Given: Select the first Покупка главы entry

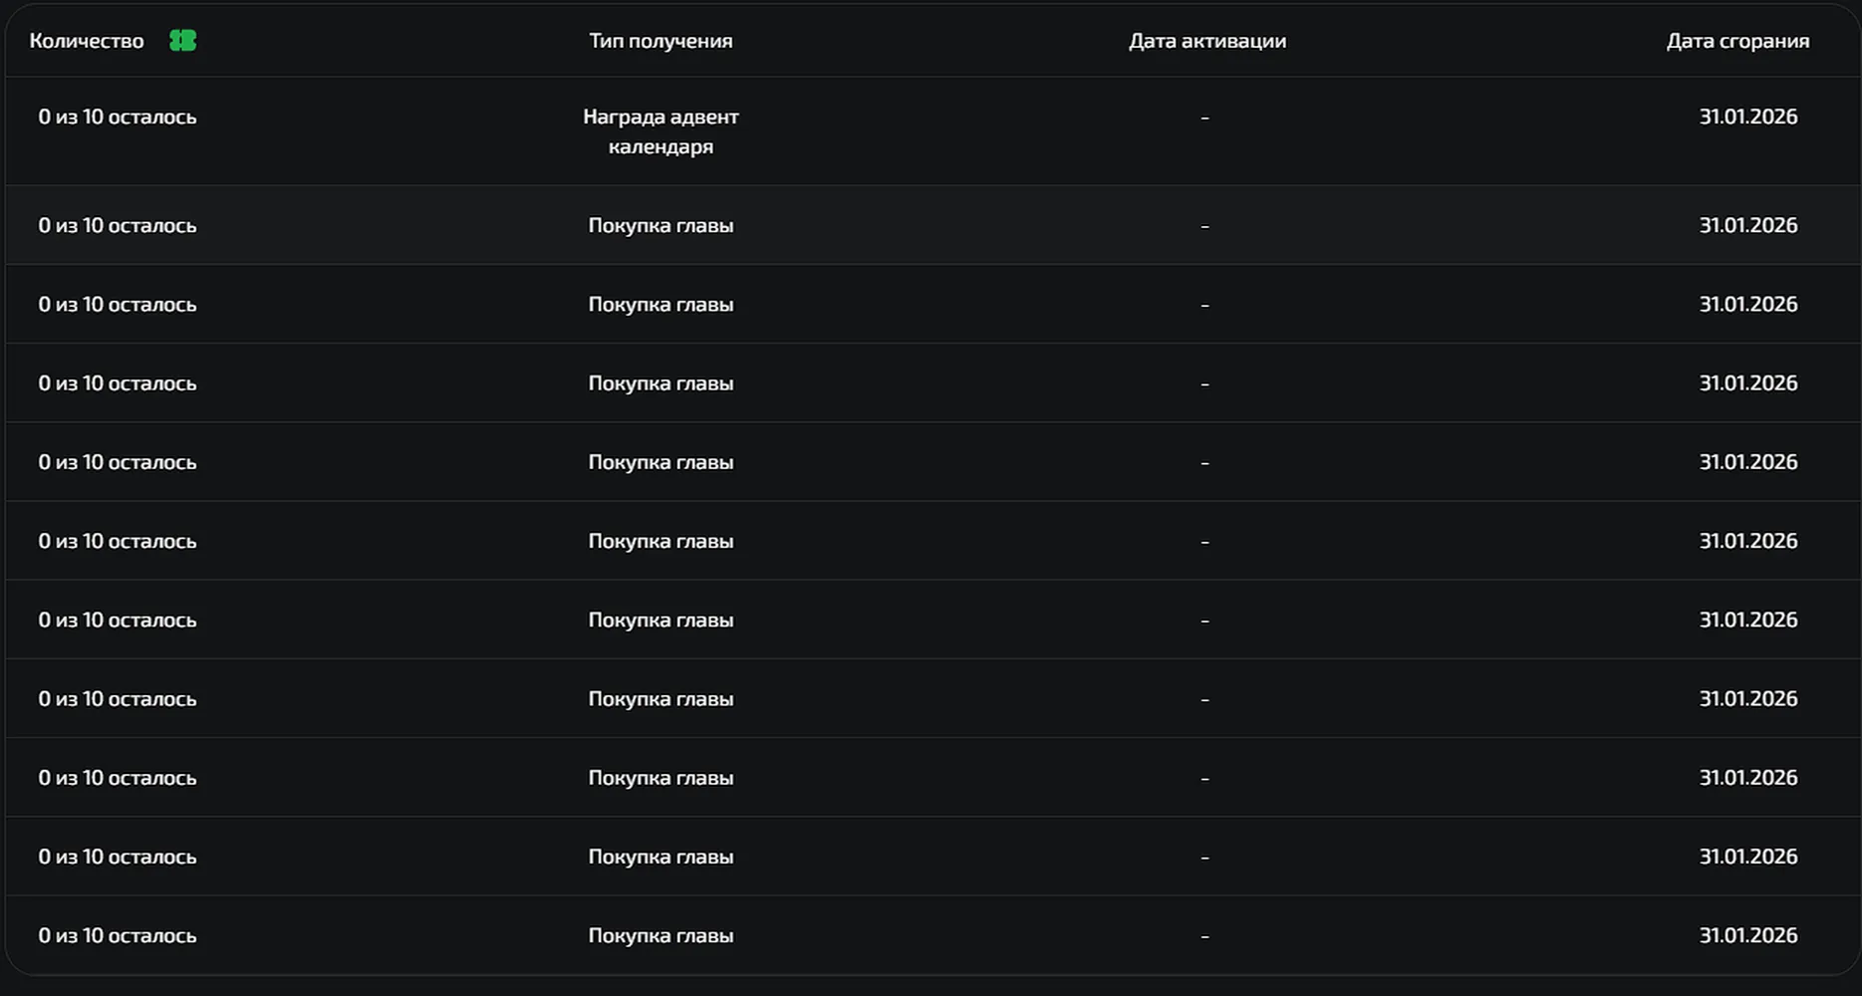Looking at the screenshot, I should (x=661, y=225).
